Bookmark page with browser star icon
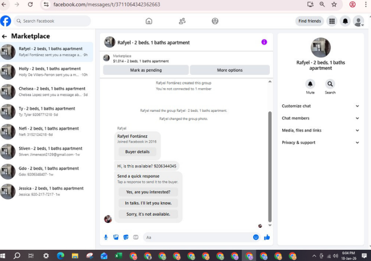Screen dimensions: 371x261 coord(334,4)
